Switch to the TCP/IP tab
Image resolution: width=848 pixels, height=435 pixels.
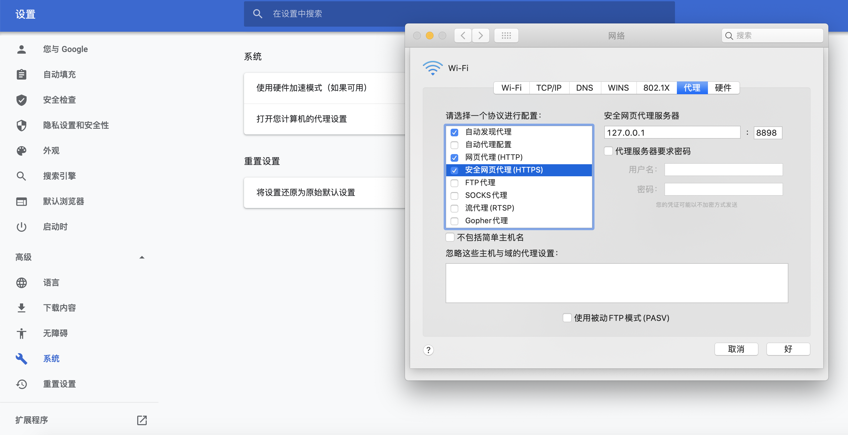(549, 88)
